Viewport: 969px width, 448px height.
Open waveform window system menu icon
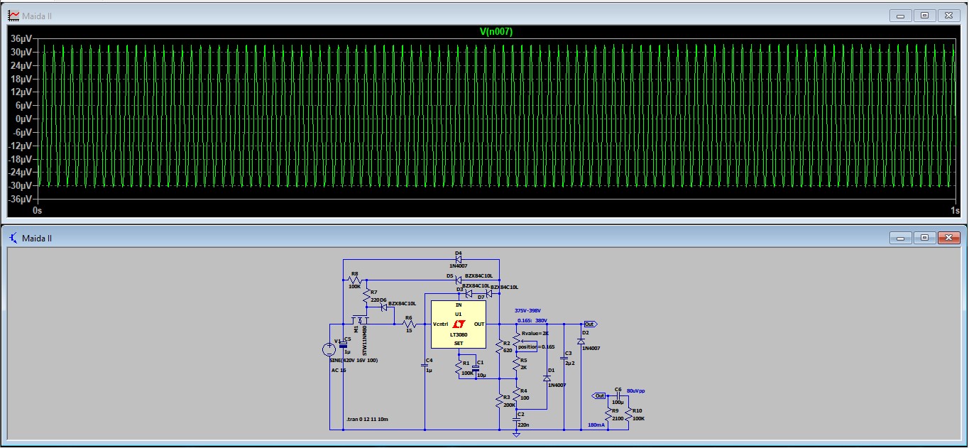point(13,15)
